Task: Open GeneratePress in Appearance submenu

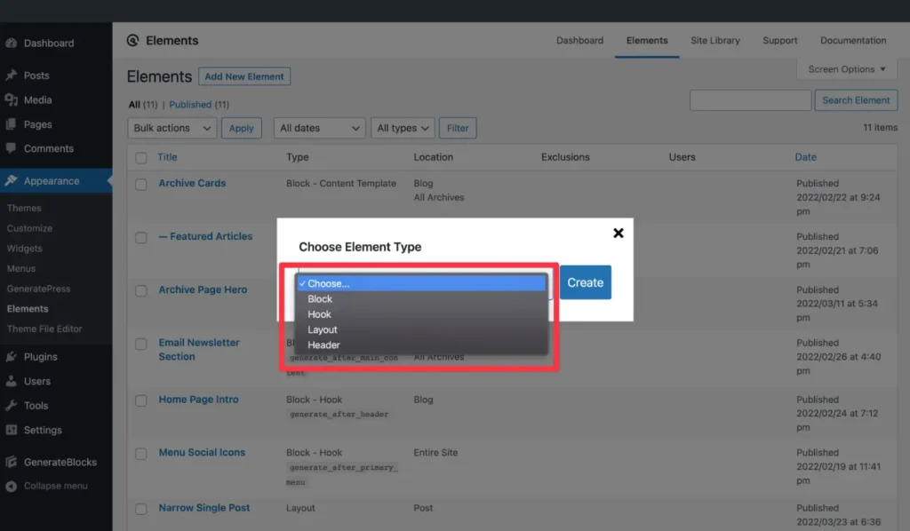Action: pos(39,289)
